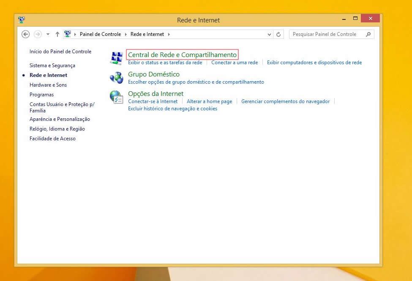412x281 pixels.
Task: Go back with the back arrow button
Action: pyautogui.click(x=26, y=34)
